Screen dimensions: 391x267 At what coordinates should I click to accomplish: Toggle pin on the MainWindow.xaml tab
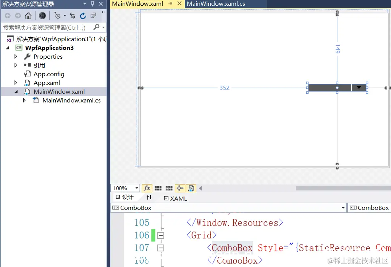click(171, 3)
